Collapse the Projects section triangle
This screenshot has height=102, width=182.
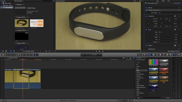(15, 5)
